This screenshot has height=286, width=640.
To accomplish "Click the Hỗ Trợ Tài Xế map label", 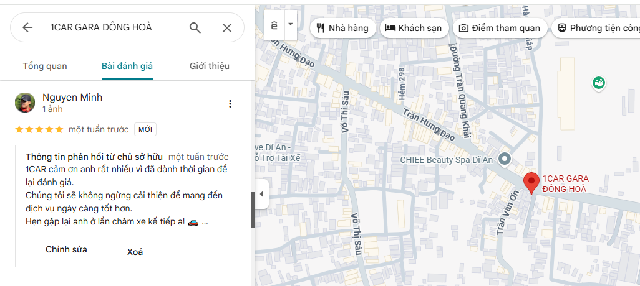I will (278, 158).
